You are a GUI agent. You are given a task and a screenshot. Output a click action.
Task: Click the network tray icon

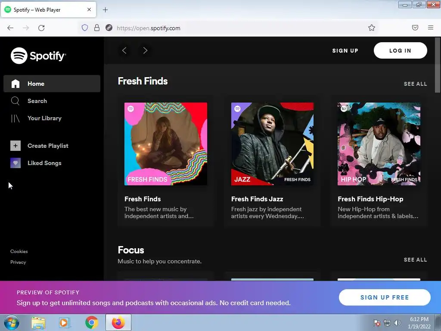point(387,323)
